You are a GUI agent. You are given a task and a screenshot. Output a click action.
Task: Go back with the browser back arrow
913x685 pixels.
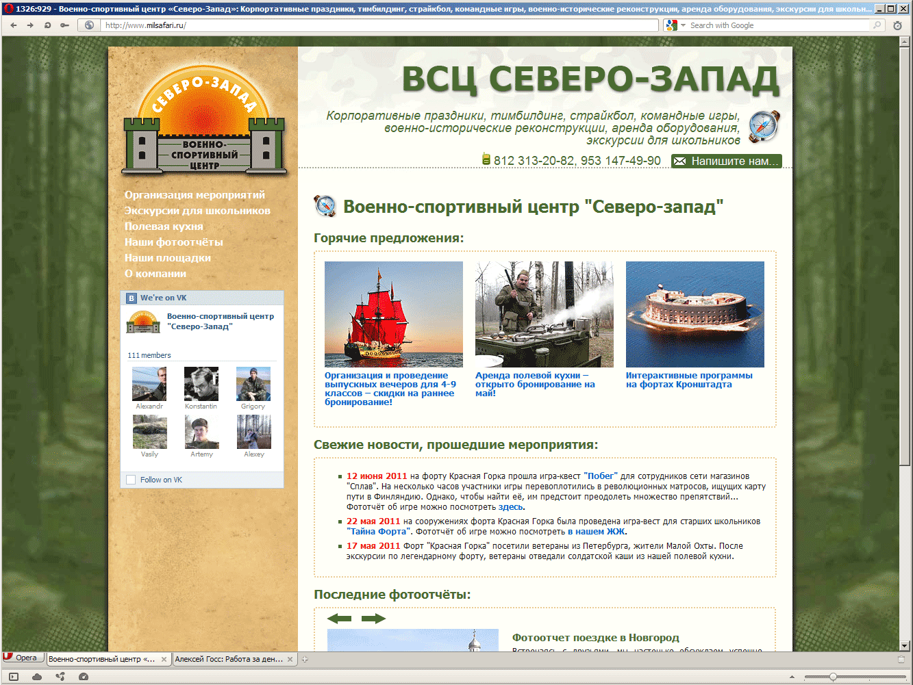(x=14, y=25)
